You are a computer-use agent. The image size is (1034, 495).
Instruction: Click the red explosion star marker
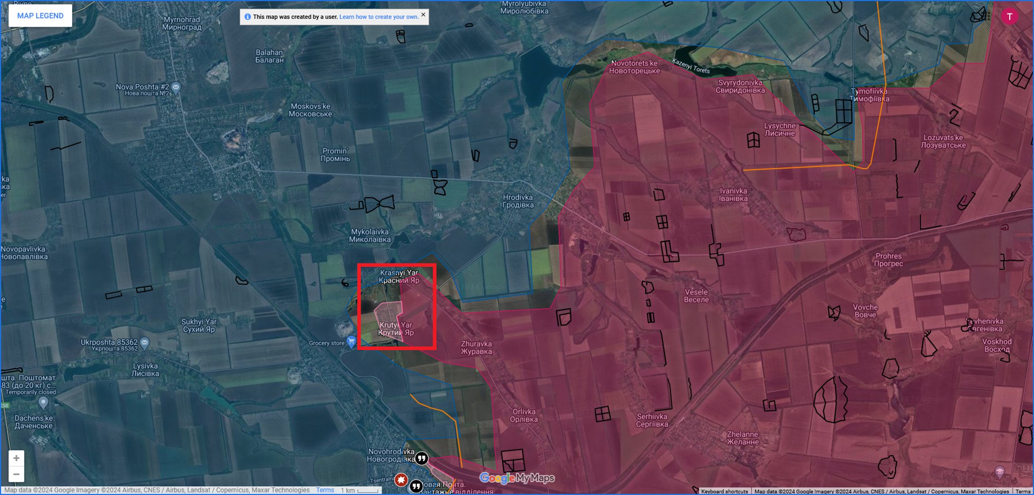click(401, 480)
